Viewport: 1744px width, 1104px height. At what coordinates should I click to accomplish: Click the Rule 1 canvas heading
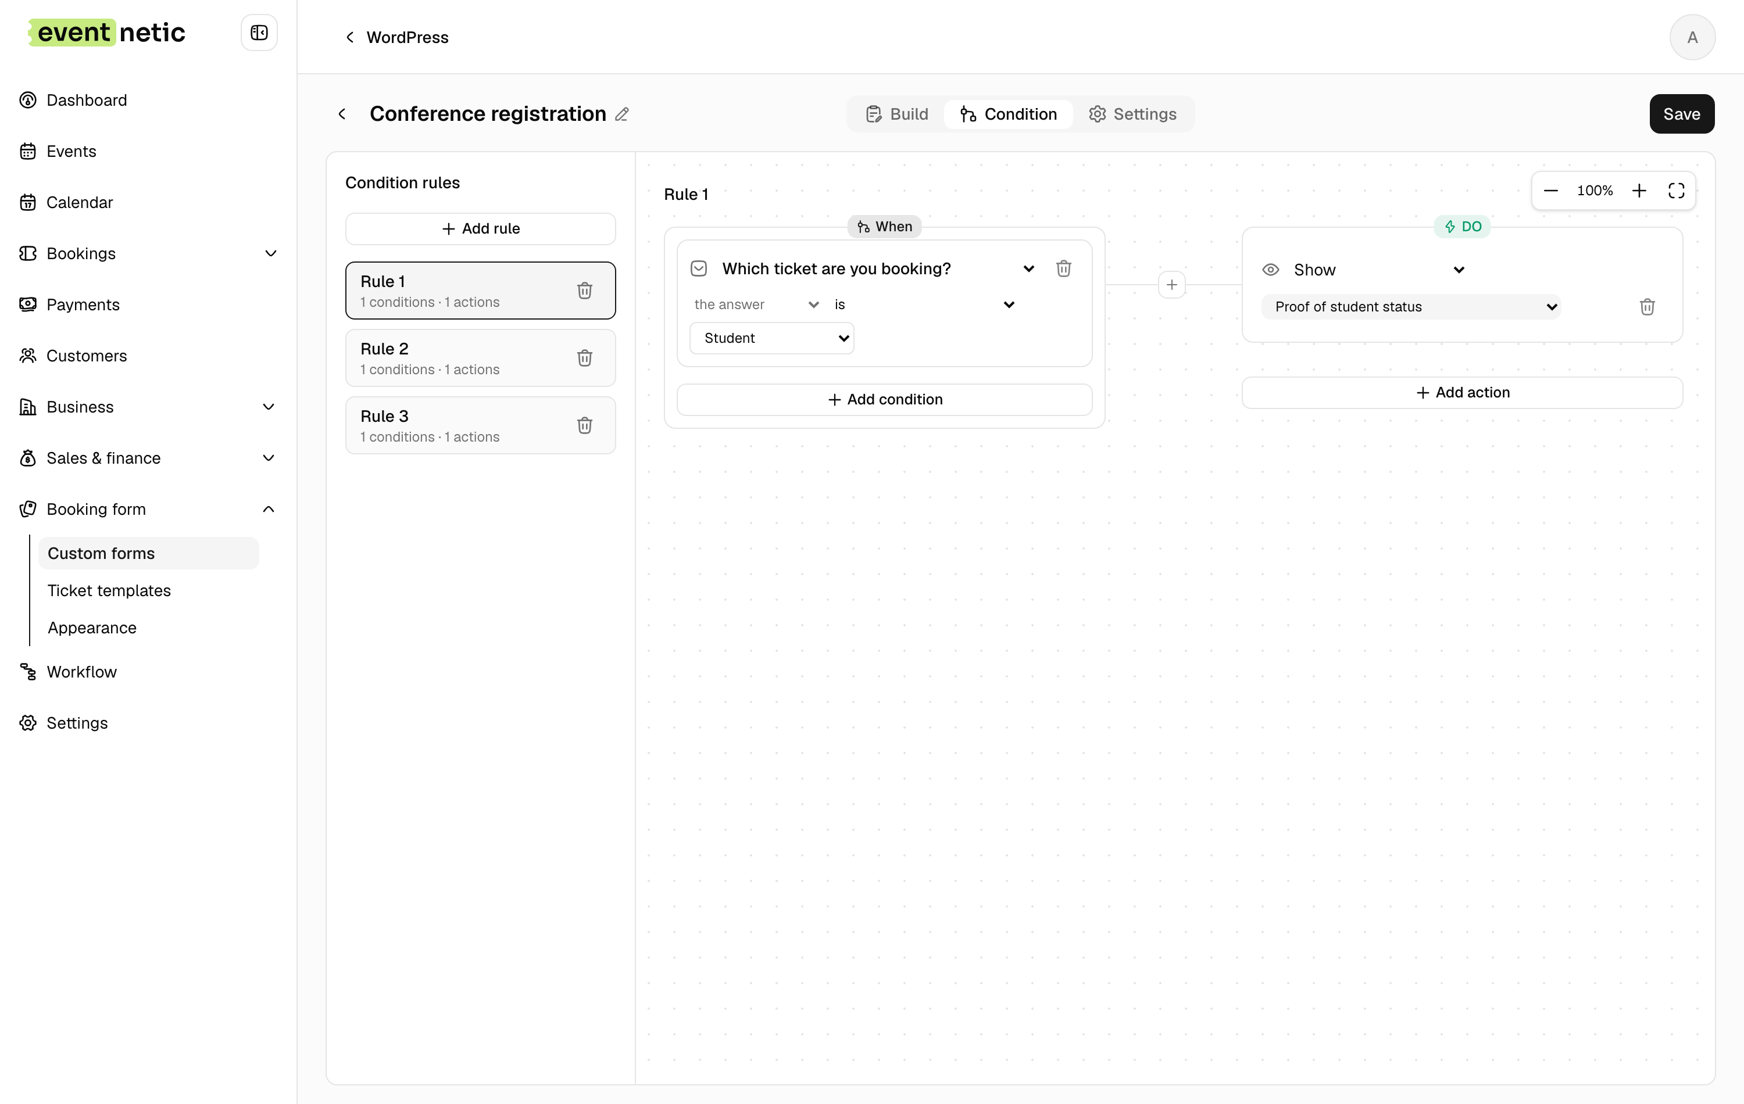click(x=686, y=194)
